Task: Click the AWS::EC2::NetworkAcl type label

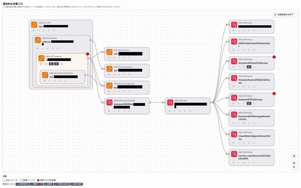Action: pos(123,67)
